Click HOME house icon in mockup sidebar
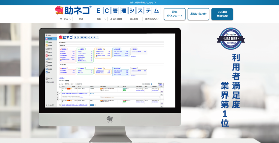279x143 pixels. [46, 35]
